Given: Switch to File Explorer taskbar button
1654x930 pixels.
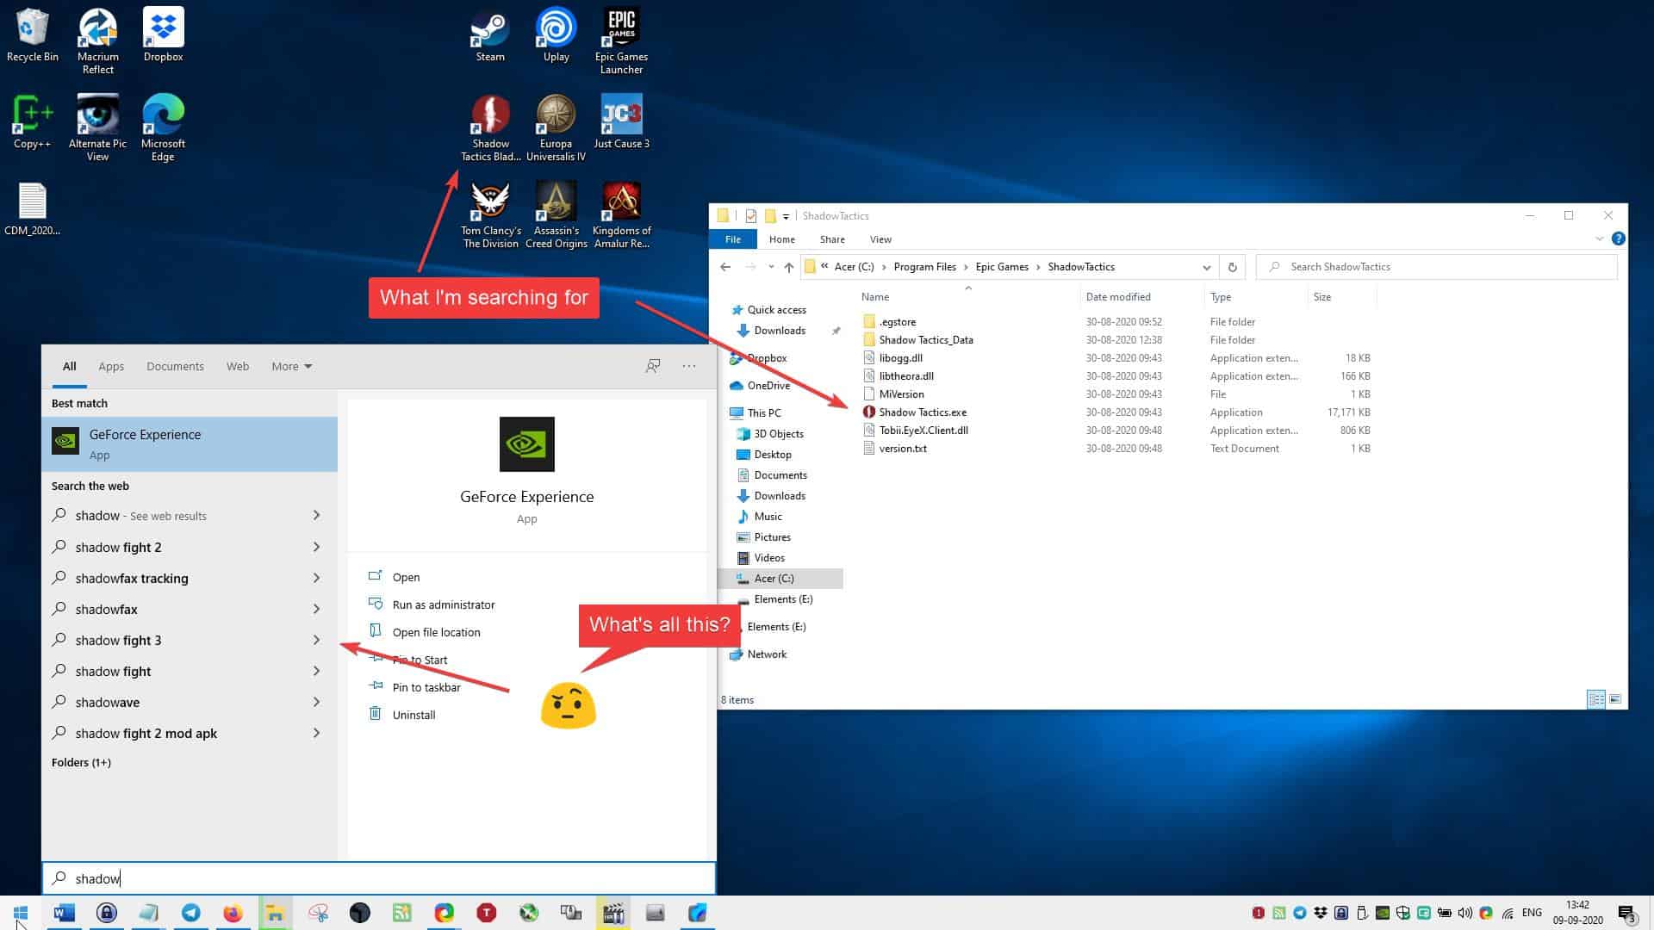Looking at the screenshot, I should click(x=275, y=913).
